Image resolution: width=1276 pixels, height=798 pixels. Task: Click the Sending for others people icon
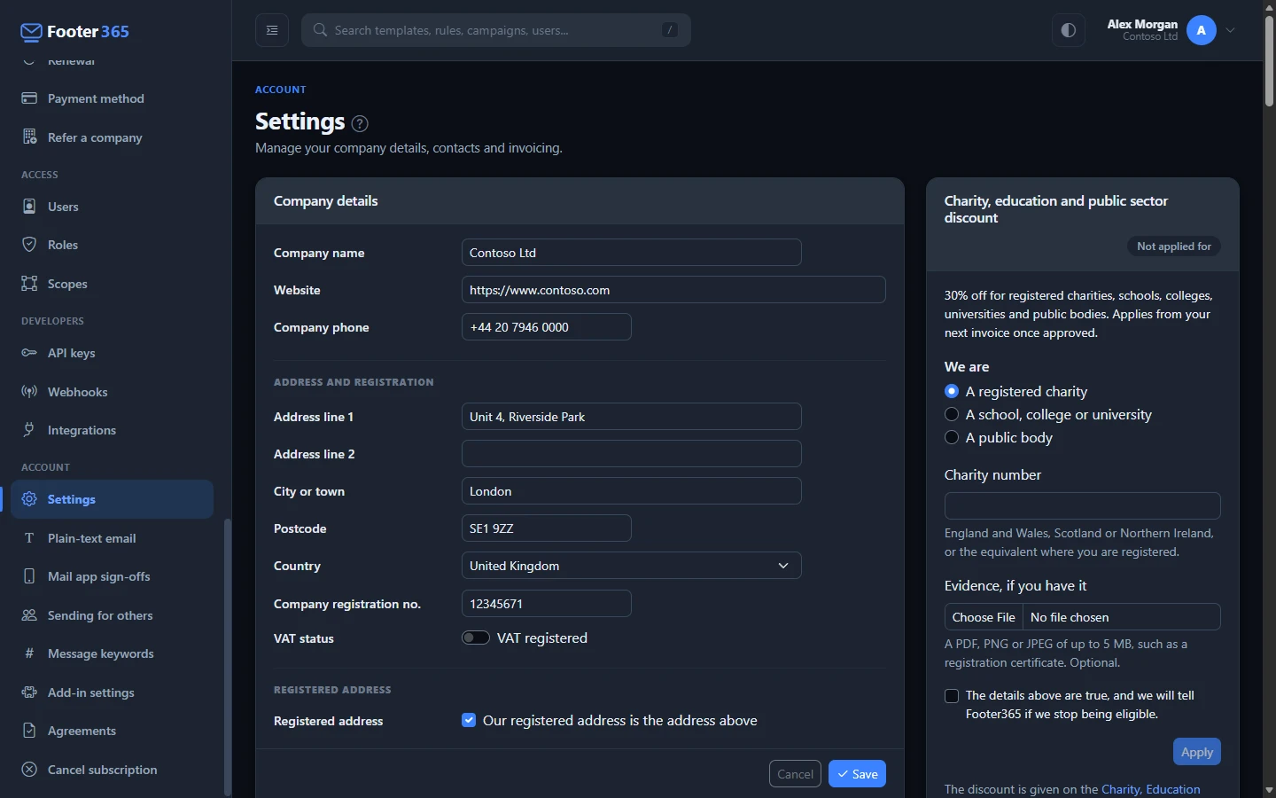29,615
